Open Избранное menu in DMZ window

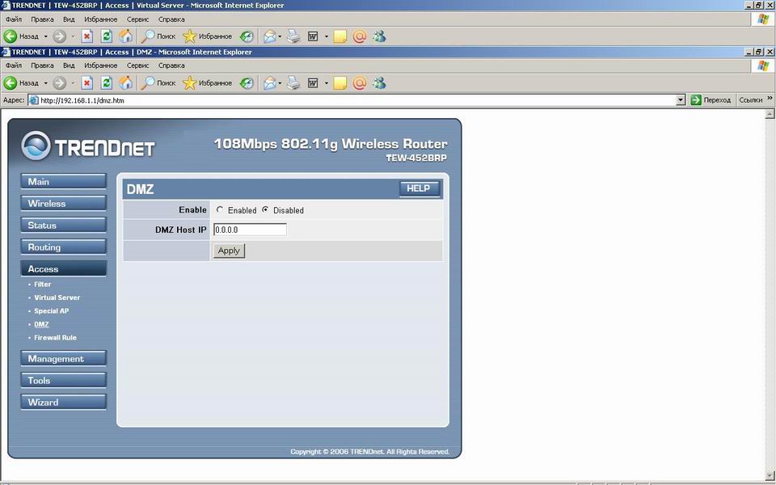(100, 65)
